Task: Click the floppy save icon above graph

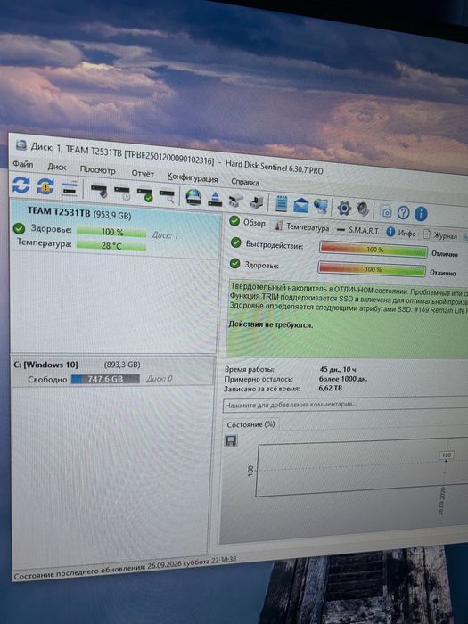Action: point(231,440)
